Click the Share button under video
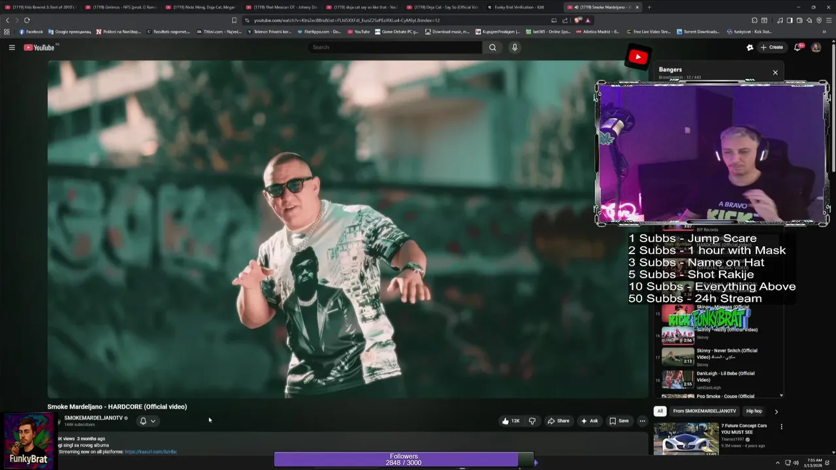 558,421
